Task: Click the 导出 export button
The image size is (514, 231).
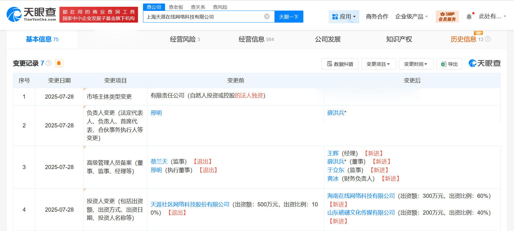Action: pyautogui.click(x=449, y=64)
